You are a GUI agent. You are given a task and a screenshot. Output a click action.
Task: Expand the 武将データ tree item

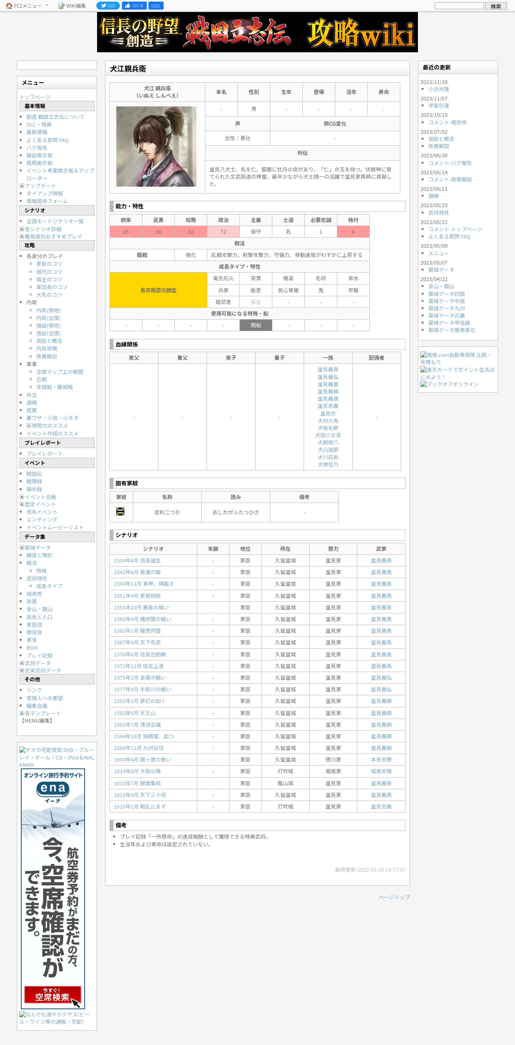click(x=22, y=663)
